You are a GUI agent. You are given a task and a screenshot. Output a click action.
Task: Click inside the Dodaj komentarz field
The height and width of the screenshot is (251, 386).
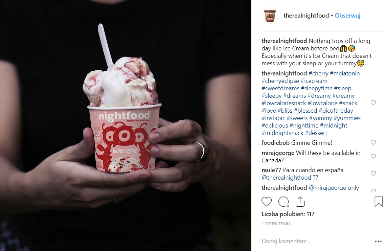click(316, 241)
